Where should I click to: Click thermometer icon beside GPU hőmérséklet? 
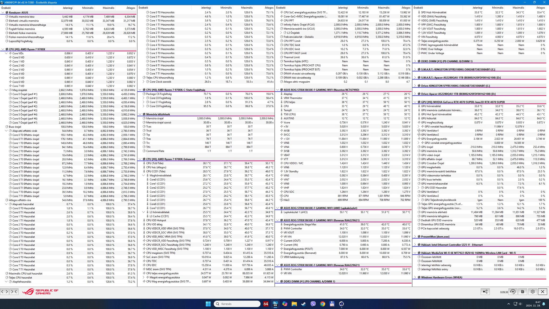419,106
